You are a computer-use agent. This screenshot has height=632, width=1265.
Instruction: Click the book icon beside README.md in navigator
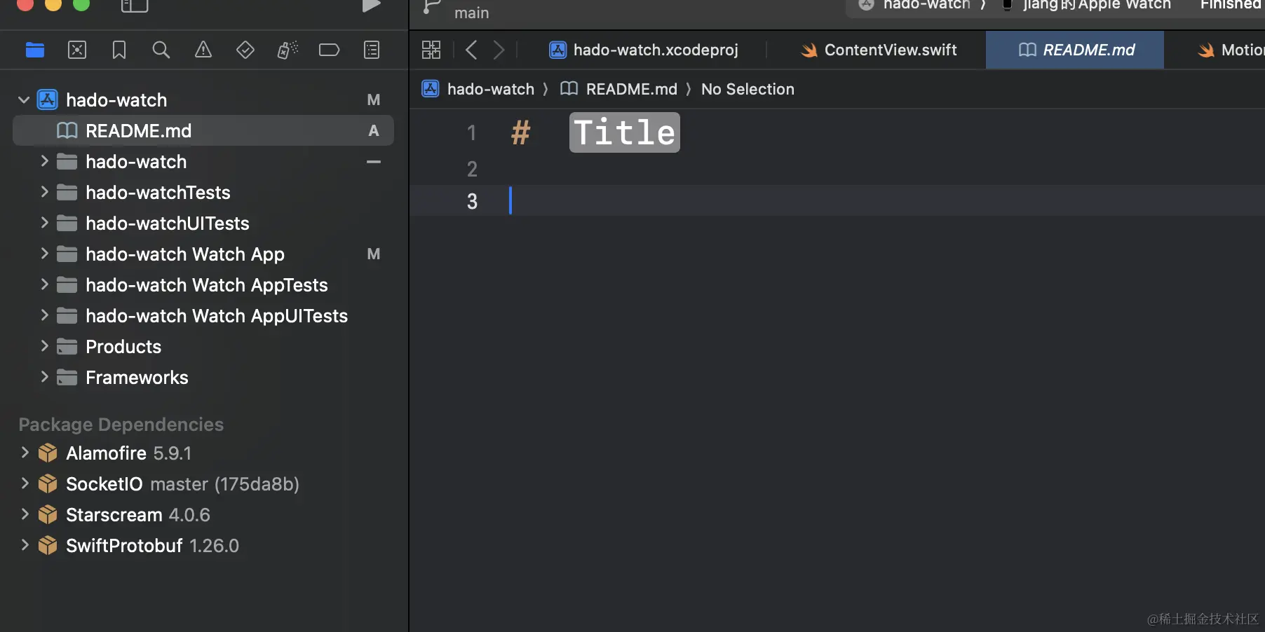click(67, 131)
